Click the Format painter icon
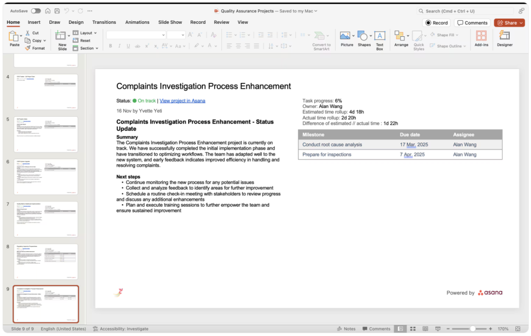Screen dimensions: 531x336 28,48
